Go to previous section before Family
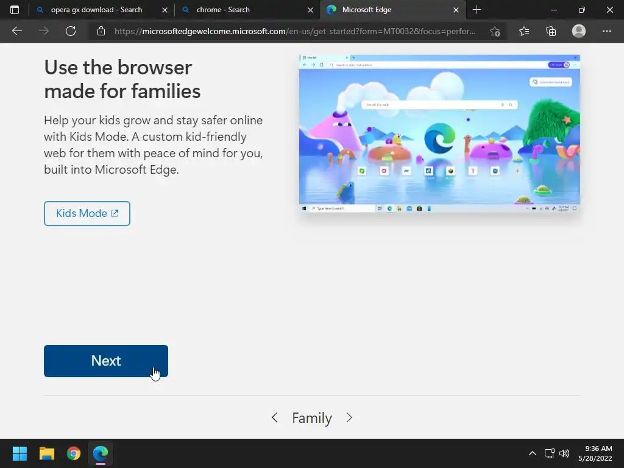Screen dimensions: 624x468 point(275,417)
